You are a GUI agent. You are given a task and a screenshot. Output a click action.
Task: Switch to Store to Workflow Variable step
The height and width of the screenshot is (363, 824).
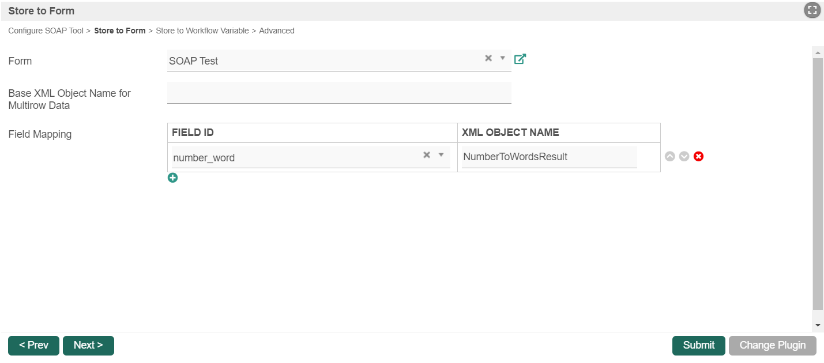click(202, 31)
